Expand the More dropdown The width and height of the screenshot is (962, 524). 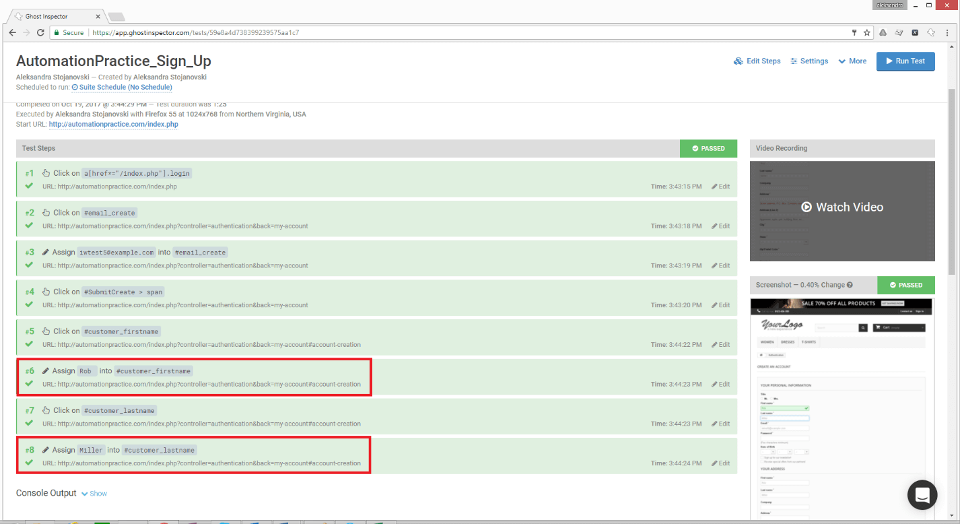coord(852,61)
